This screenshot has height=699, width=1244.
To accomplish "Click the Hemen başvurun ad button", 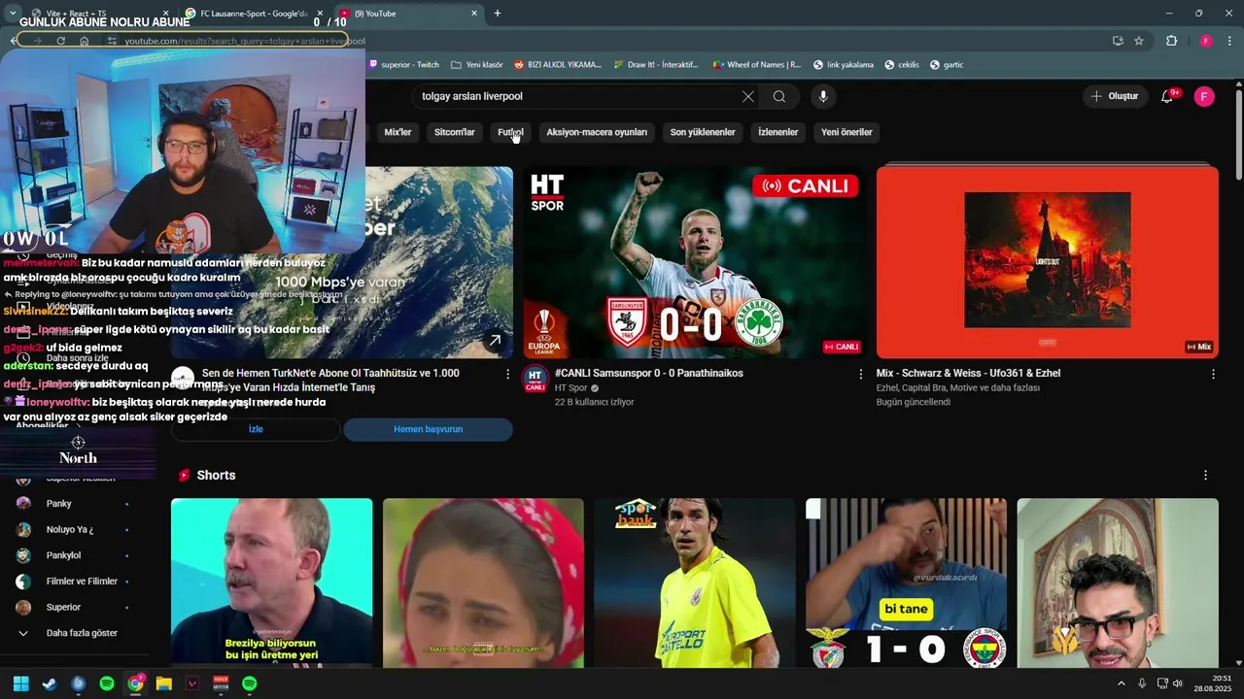I will [x=428, y=429].
